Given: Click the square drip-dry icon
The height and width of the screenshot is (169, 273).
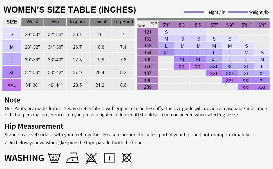Looking at the screenshot, I should click(x=109, y=158).
